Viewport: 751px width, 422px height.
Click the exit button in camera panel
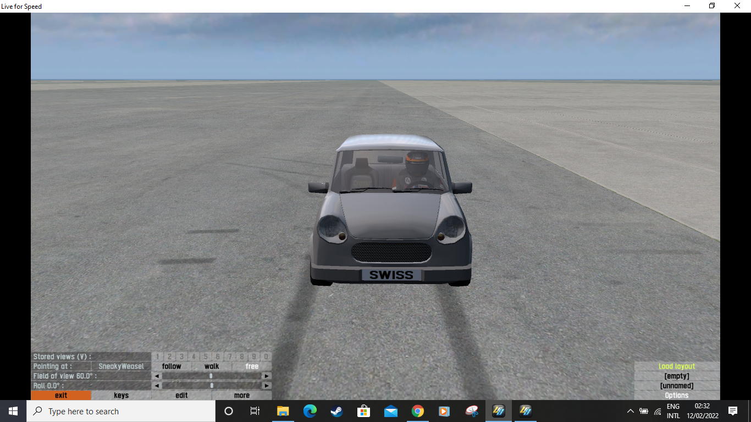point(61,396)
